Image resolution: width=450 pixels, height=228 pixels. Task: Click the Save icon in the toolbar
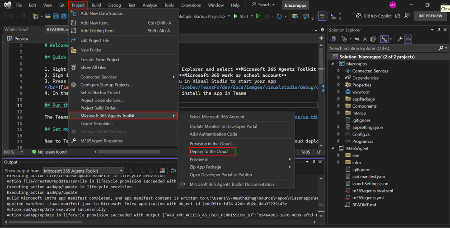pyautogui.click(x=56, y=16)
